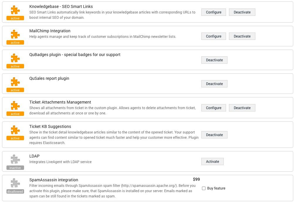Deactivate the Ticket KB Suggestions plugin

pyautogui.click(x=214, y=135)
